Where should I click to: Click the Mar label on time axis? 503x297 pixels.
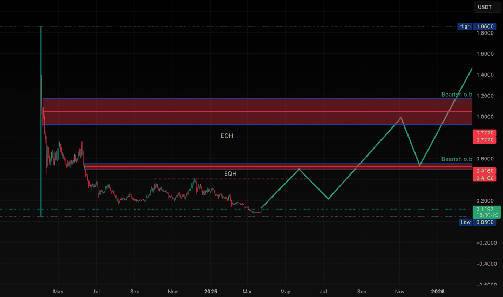point(247,292)
